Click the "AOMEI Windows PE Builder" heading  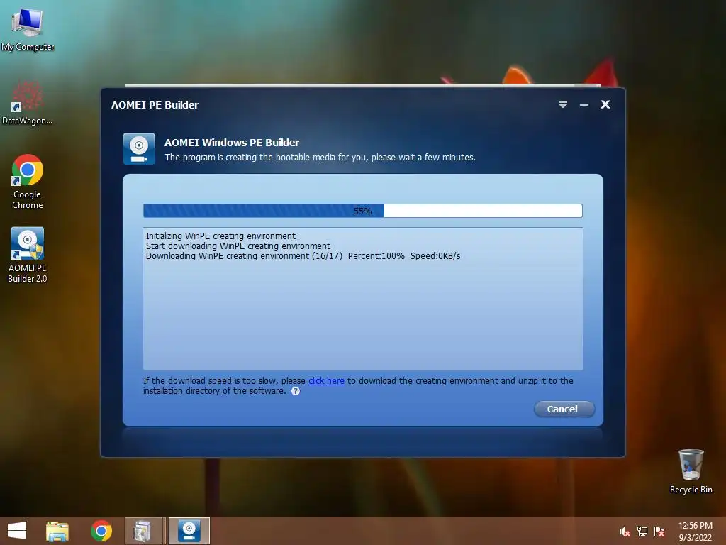[x=232, y=143]
